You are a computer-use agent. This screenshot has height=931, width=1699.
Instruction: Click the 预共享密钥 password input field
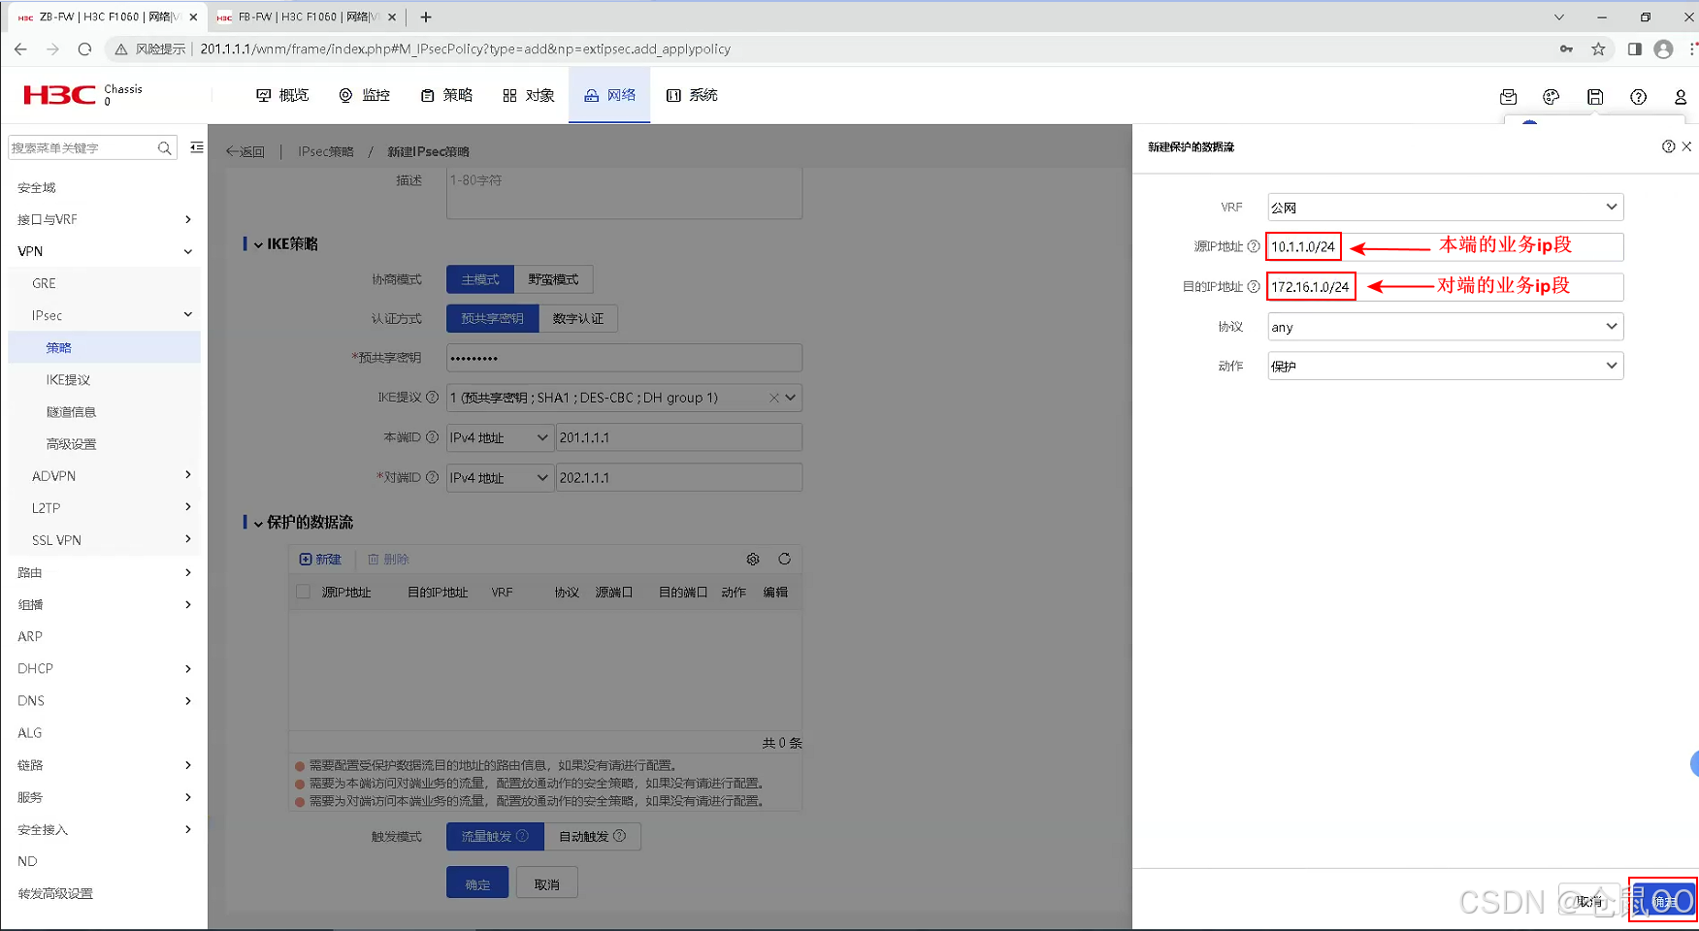(624, 357)
